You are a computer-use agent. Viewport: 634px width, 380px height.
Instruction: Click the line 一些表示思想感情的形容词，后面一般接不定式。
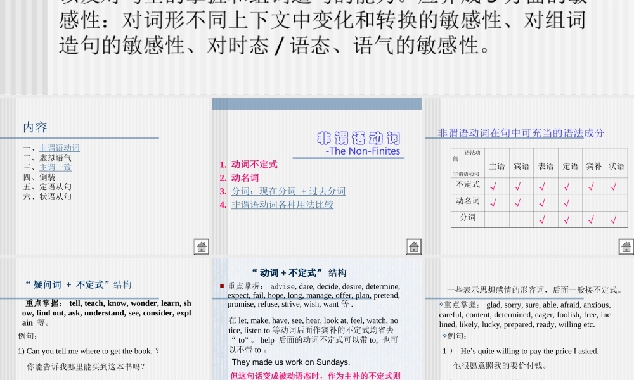(534, 290)
